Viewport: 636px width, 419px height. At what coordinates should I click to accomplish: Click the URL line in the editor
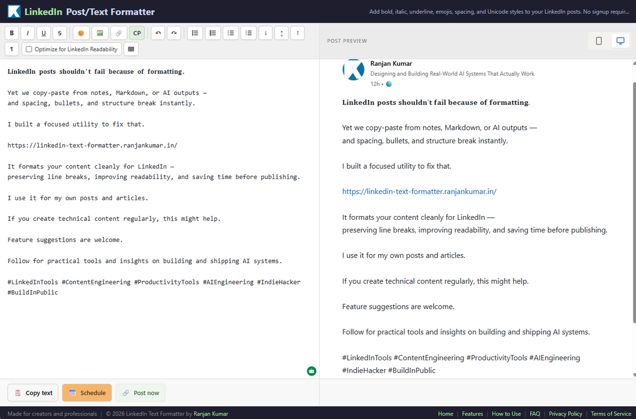92,145
